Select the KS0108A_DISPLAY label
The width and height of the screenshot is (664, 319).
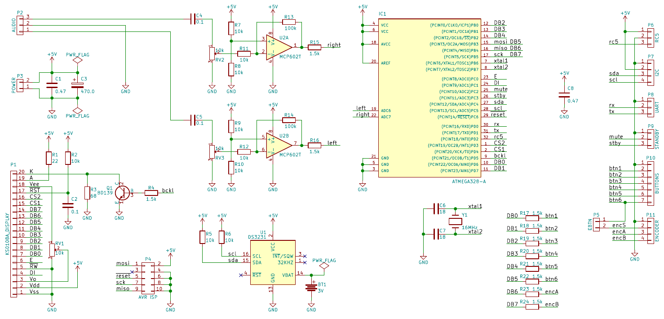(x=7, y=234)
